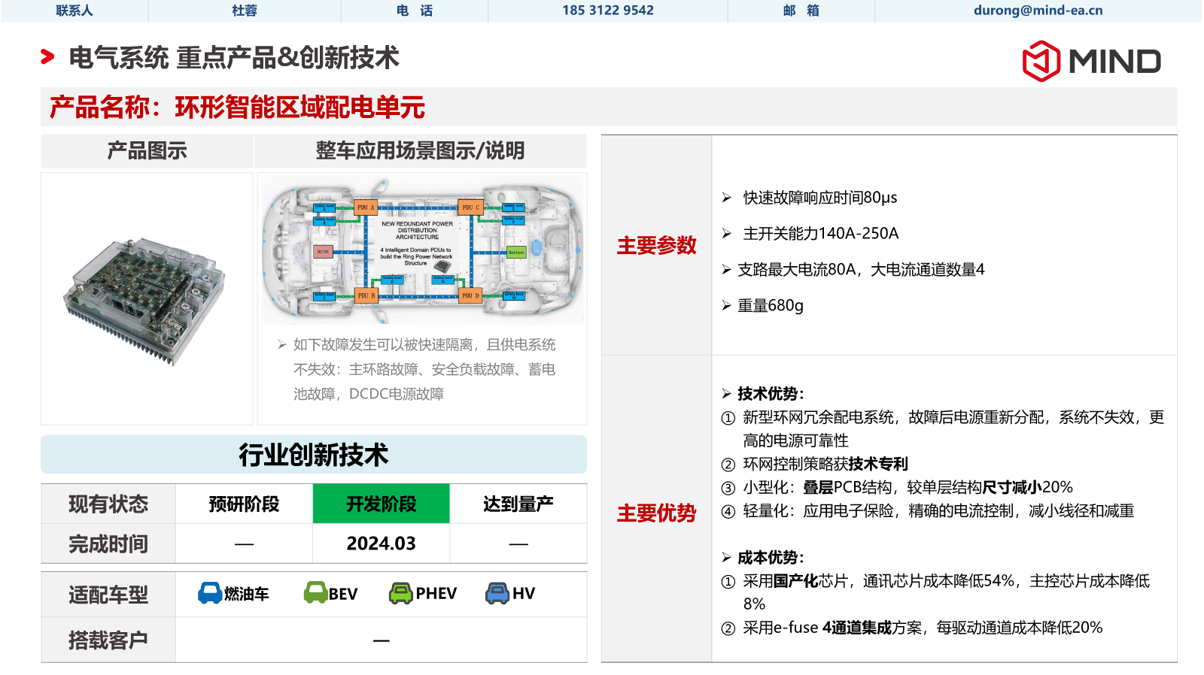Select the 预研阶段 stage cell
Viewport: 1204px width, 675px height.
click(x=244, y=504)
